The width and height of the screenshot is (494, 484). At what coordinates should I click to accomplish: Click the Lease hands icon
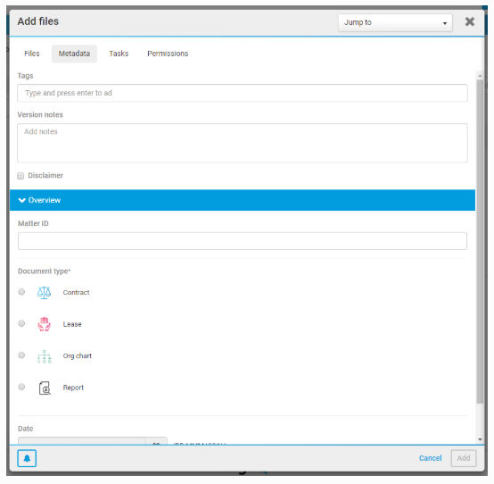point(44,324)
